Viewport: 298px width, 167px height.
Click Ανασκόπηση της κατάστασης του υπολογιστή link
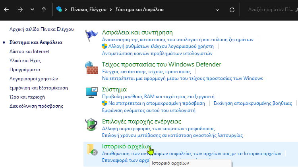click(178, 40)
